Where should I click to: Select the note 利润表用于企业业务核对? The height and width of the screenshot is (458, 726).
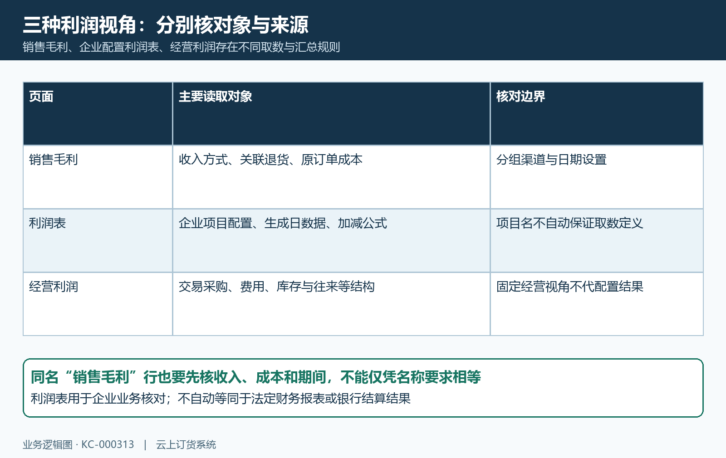point(221,399)
